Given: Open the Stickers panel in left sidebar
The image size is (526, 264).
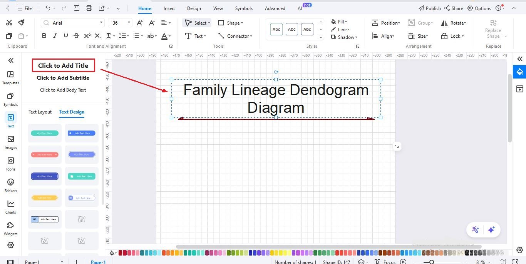Looking at the screenshot, I should tap(10, 185).
